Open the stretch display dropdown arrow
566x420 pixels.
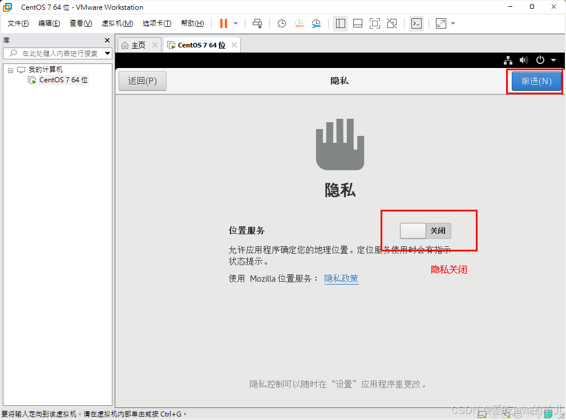tap(453, 23)
